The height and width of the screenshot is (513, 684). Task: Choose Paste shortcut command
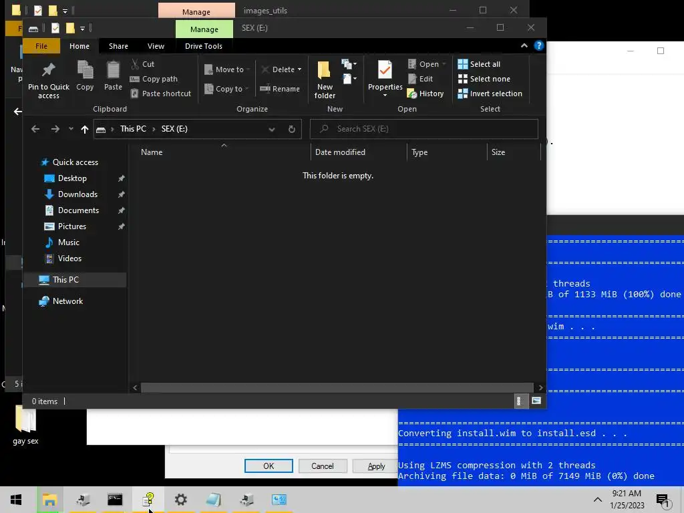tap(160, 94)
